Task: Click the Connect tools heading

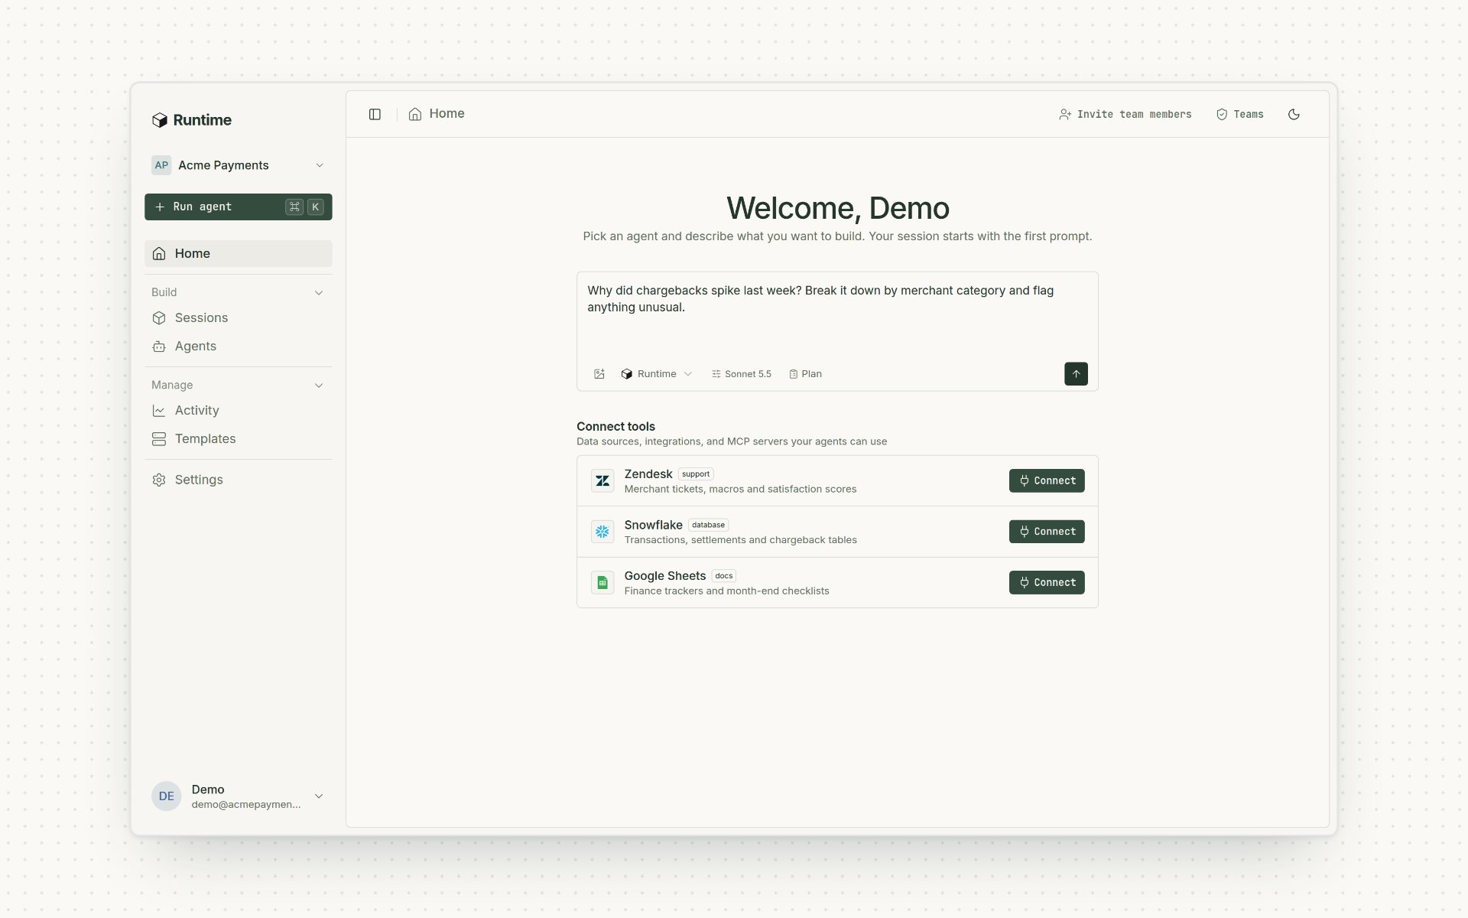Action: (615, 426)
